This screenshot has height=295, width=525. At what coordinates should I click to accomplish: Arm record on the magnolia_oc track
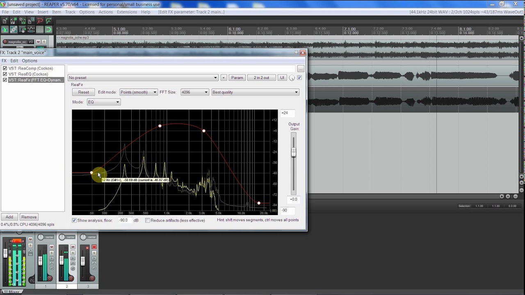pos(5,42)
